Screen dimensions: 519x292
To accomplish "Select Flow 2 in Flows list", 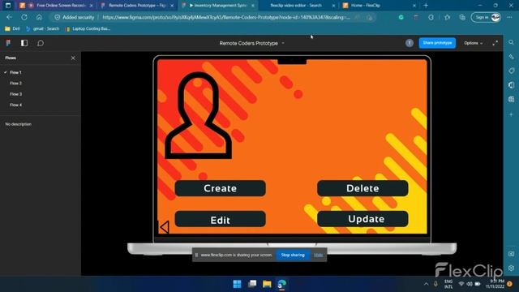I will pyautogui.click(x=15, y=83).
